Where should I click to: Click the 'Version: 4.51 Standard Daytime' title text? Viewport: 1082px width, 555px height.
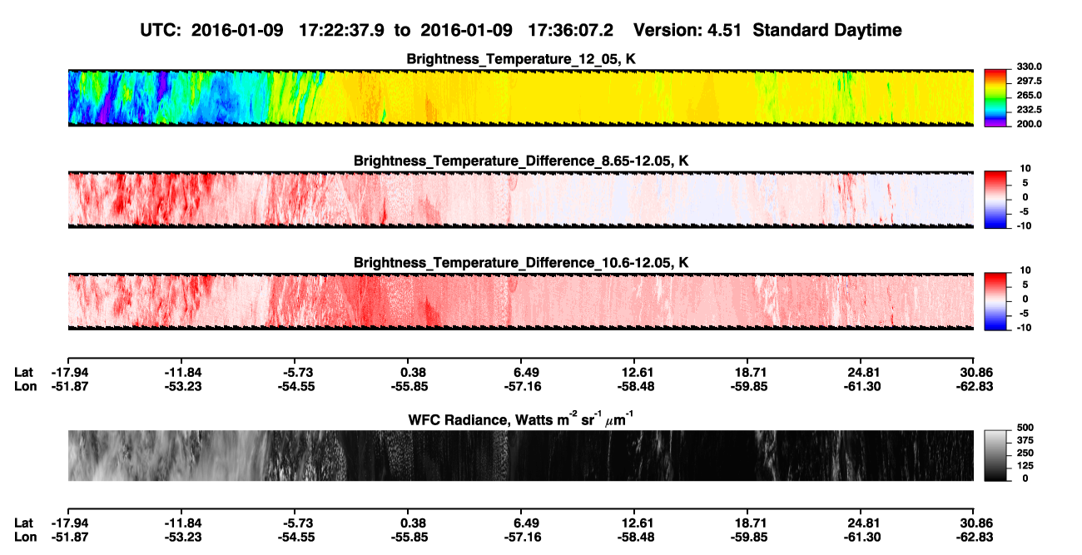(767, 30)
